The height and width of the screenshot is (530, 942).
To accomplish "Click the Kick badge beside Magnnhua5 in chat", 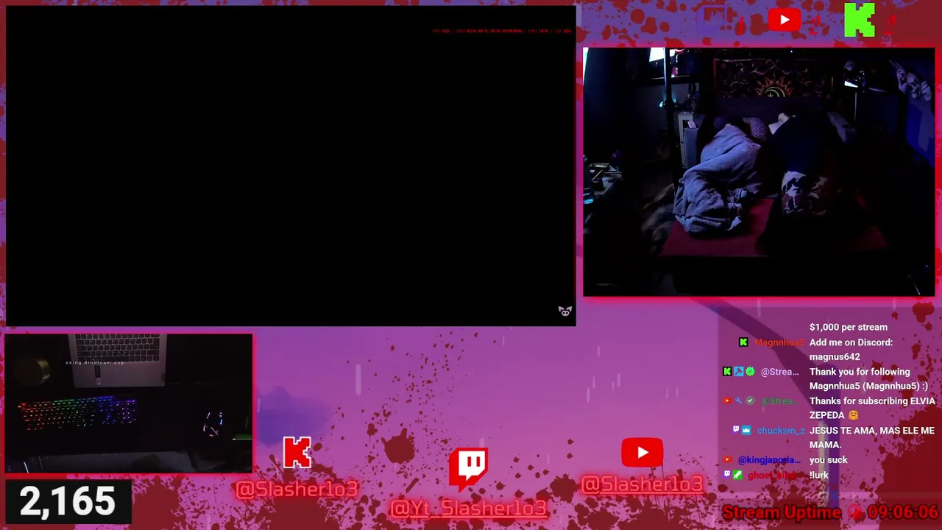I will 743,342.
